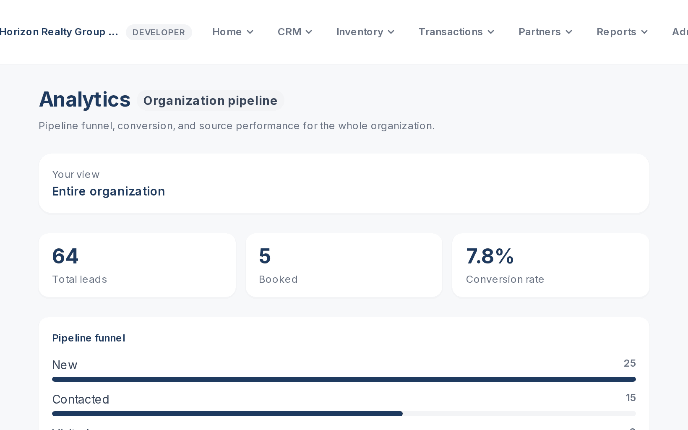
Task: Select the 64 Total leads card
Action: [x=137, y=265]
